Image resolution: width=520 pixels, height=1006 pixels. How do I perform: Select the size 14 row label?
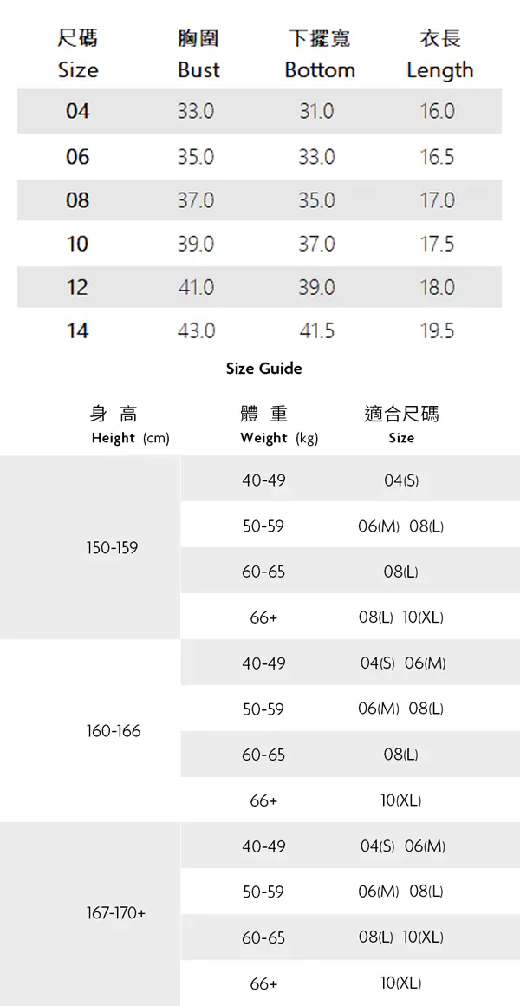[x=77, y=330]
